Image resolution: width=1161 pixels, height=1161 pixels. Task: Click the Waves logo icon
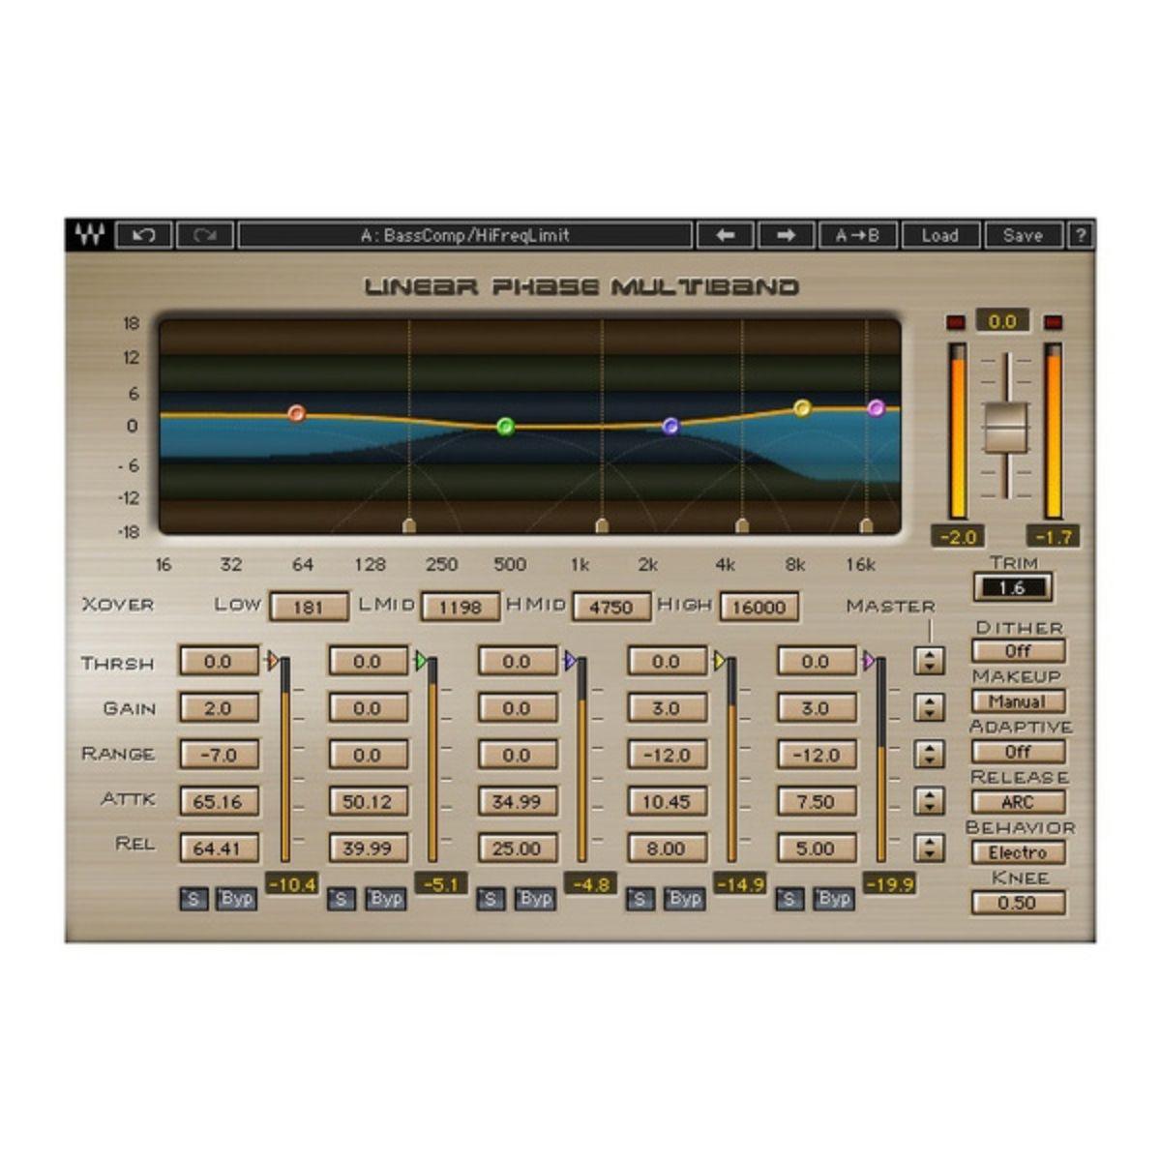89,235
